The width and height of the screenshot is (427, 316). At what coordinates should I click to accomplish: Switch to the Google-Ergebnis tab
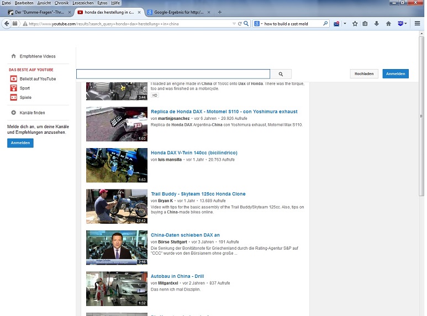click(175, 12)
